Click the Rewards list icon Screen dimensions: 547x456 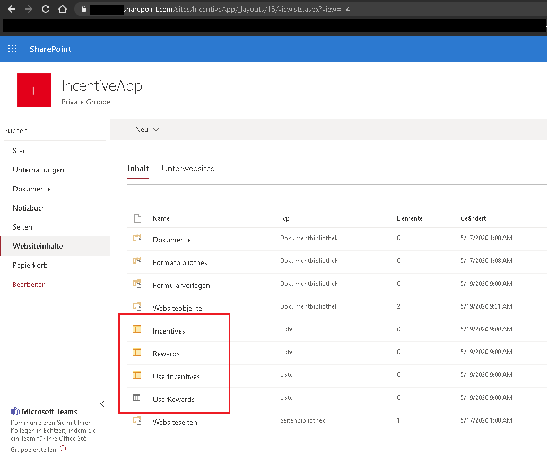click(x=137, y=352)
